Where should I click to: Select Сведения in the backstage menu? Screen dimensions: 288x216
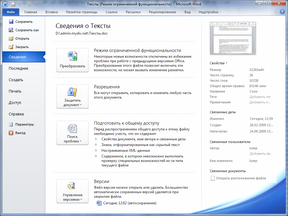pyautogui.click(x=24, y=57)
